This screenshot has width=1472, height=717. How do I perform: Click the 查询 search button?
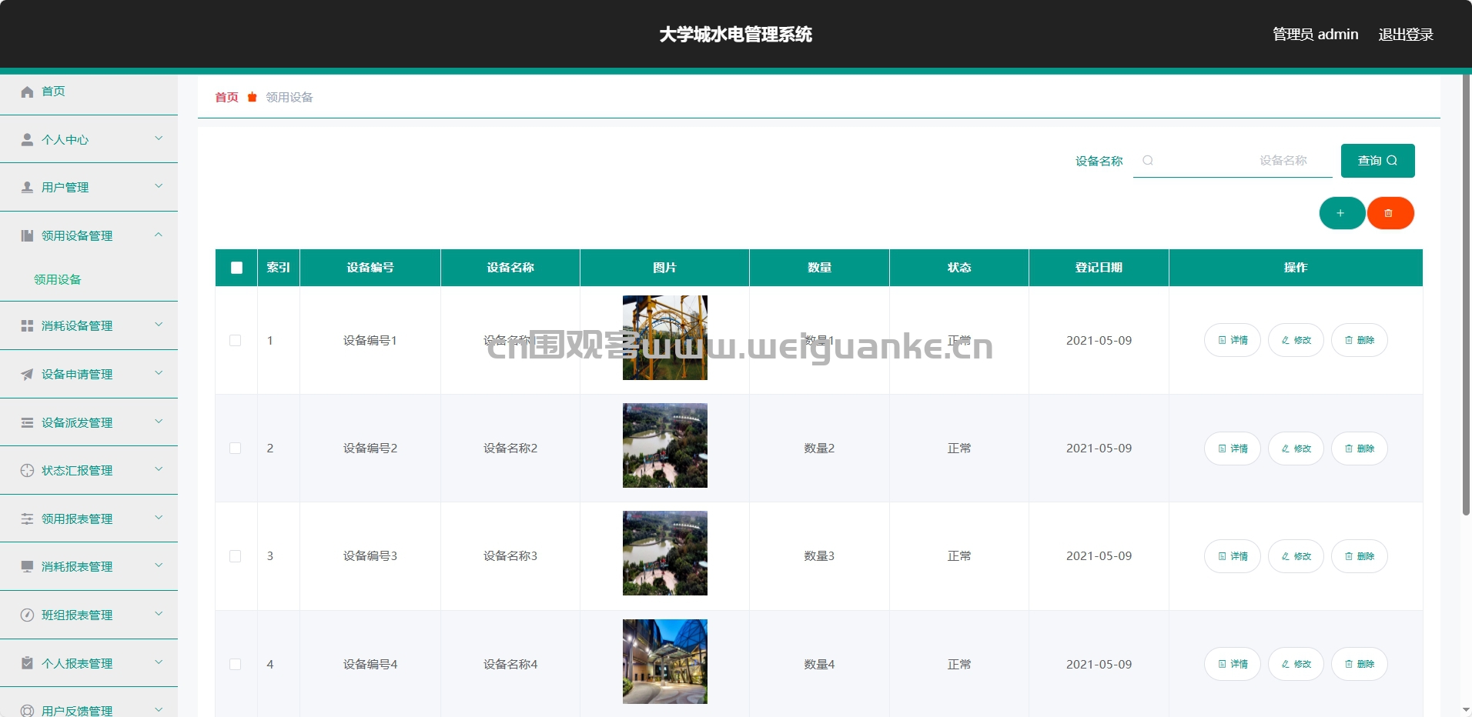[1377, 161]
